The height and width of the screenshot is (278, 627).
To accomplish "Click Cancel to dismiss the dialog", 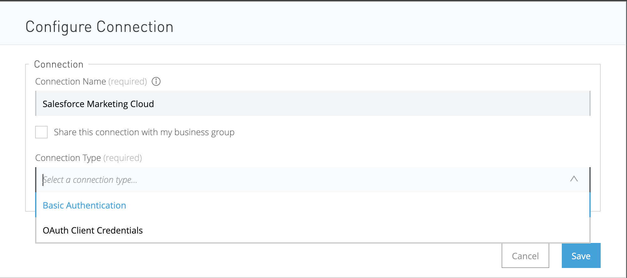I will click(525, 255).
